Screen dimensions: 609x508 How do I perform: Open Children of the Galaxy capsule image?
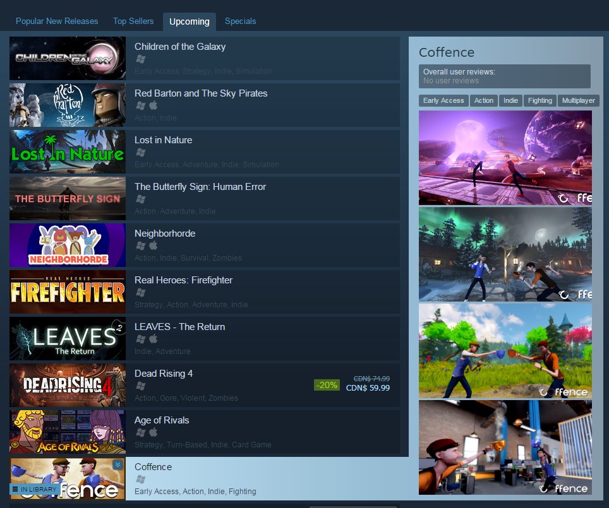click(68, 58)
